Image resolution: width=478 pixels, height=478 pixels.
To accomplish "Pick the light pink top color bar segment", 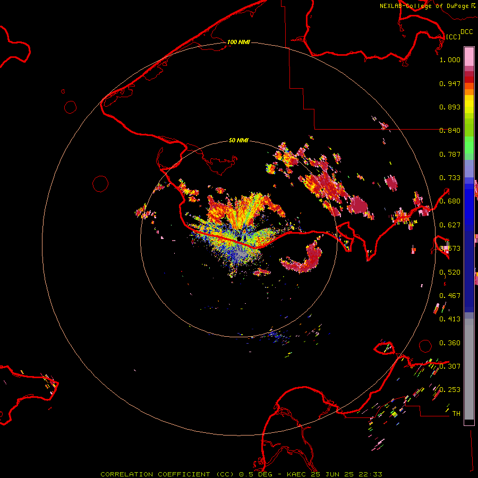I will (x=469, y=57).
